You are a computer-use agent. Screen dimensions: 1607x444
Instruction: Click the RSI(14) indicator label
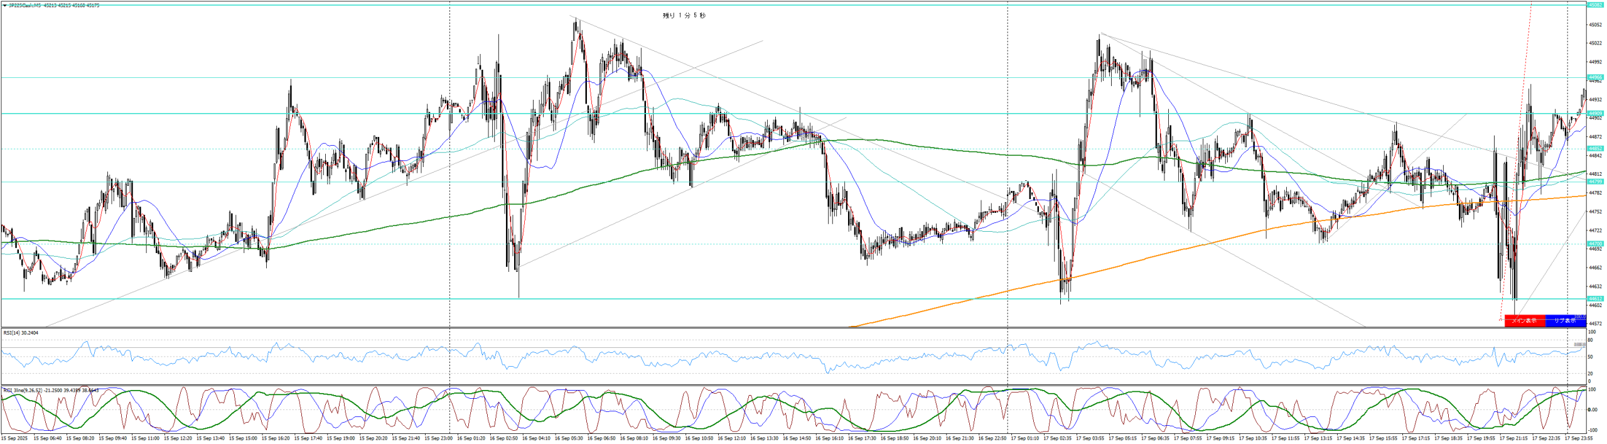20,333
